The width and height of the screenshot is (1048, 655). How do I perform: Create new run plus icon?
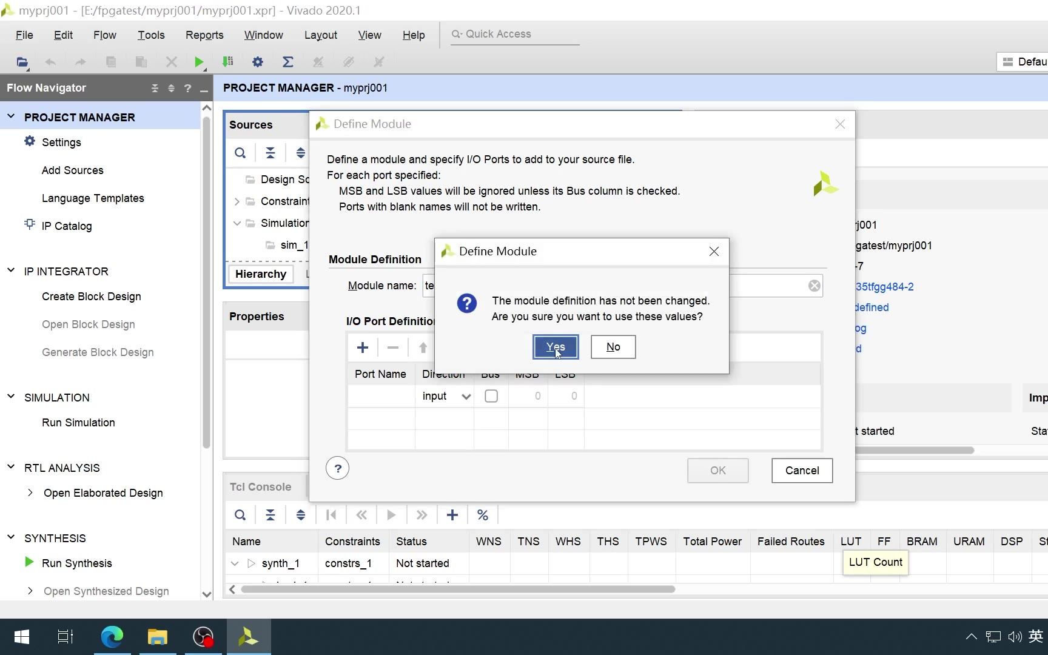[452, 515]
